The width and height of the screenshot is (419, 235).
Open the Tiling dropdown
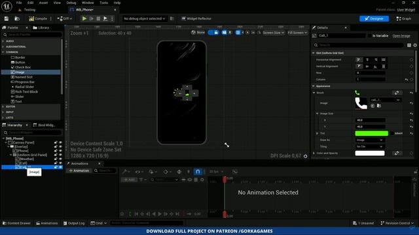click(x=370, y=146)
